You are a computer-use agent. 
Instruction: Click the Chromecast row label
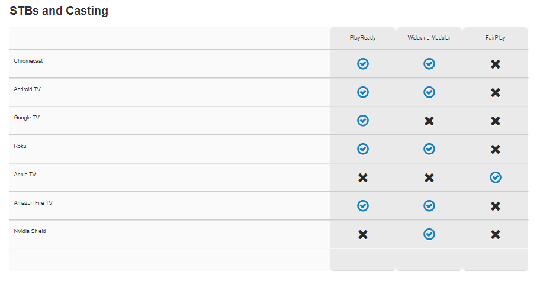coord(28,61)
